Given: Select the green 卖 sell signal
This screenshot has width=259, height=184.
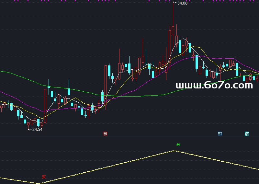Looking at the screenshot, I should click(x=178, y=144).
